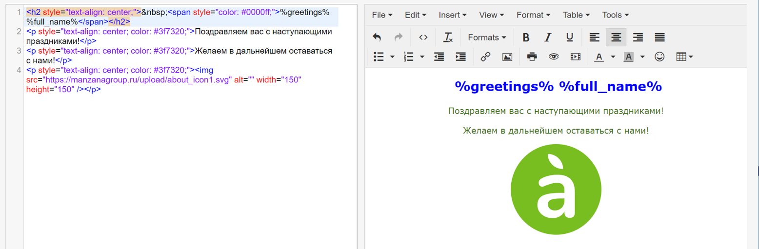
Task: Click the insert link icon
Action: (485, 57)
